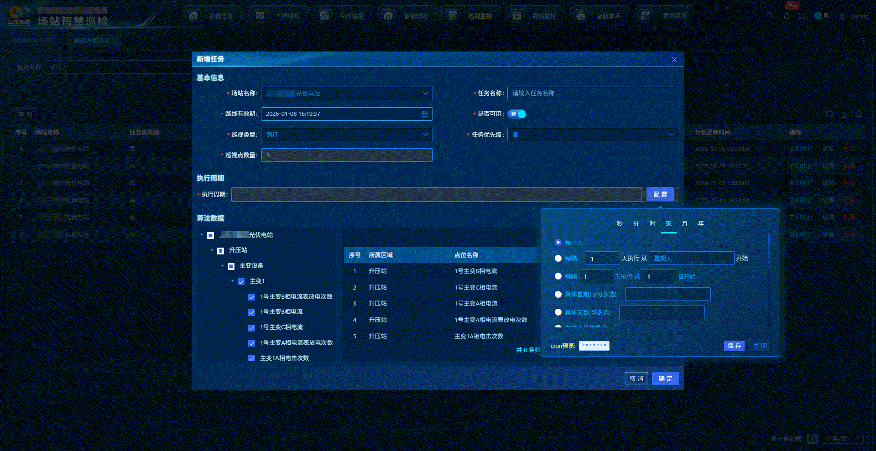The height and width of the screenshot is (451, 876).
Task: Switch to the 月 tab in cron panel
Action: coord(684,223)
